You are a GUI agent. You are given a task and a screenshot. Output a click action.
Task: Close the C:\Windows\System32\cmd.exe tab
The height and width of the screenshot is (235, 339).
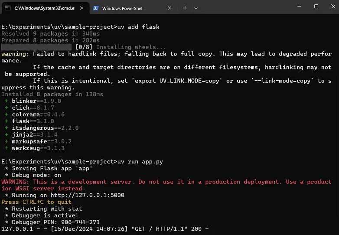82,8
